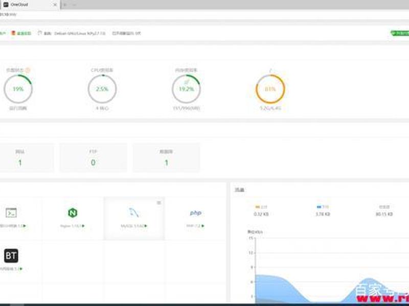Click the '0.32 KB' upload value
The height and width of the screenshot is (306, 409).
click(x=261, y=214)
